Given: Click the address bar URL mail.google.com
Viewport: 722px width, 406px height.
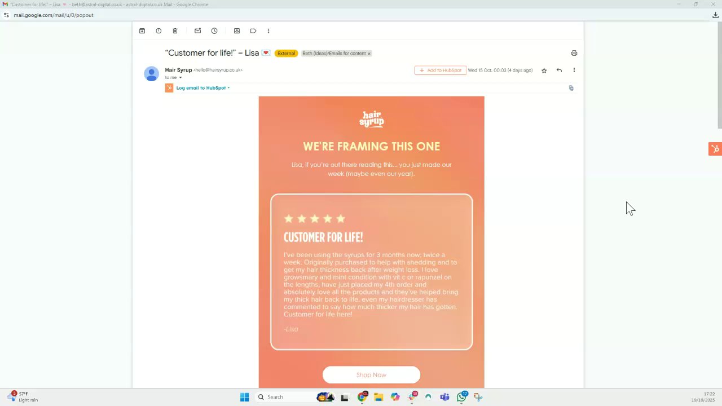Looking at the screenshot, I should coord(54,15).
